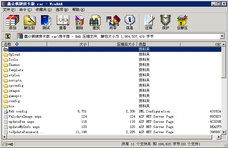The image size is (228, 148).
Task: Click the 解压到 (Extract To) icon
Action: coord(29,22)
